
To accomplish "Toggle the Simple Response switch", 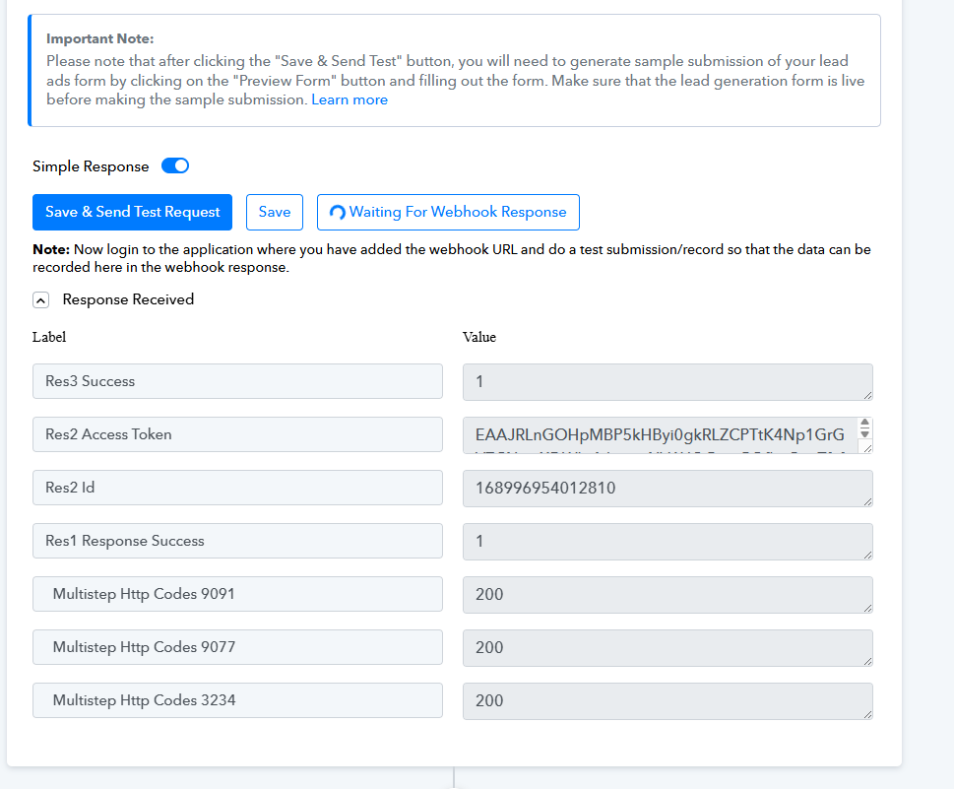I will click(175, 166).
